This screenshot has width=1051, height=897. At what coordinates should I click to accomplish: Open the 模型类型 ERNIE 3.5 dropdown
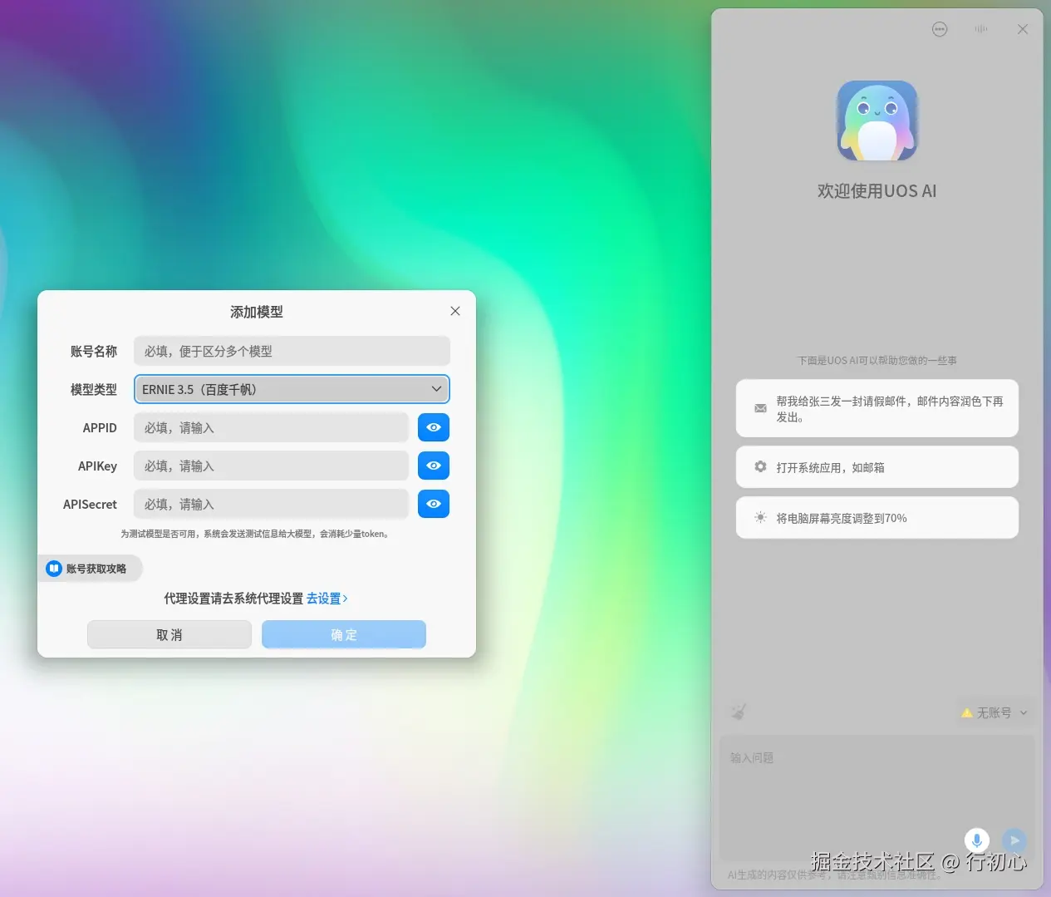pyautogui.click(x=292, y=389)
